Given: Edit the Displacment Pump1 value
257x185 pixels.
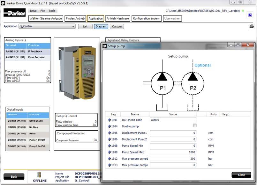Looking at the screenshot, I should 173,133.
